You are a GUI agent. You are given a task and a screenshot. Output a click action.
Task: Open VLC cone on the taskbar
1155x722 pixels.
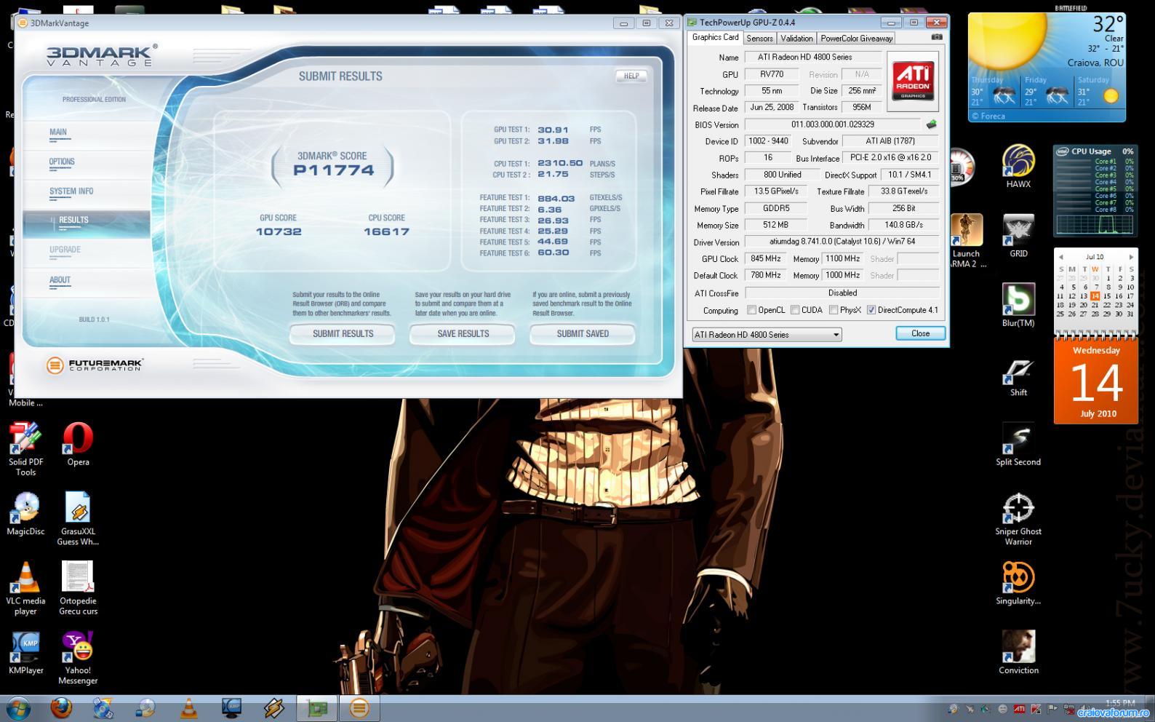(x=188, y=707)
